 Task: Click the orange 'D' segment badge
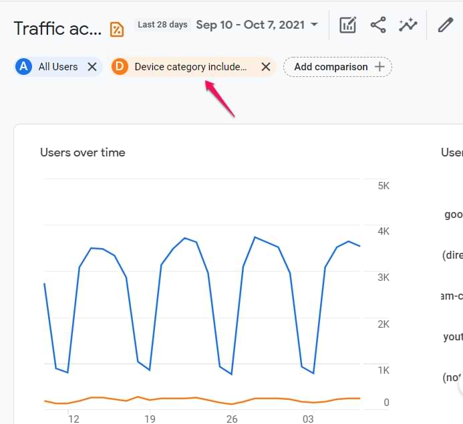click(120, 67)
